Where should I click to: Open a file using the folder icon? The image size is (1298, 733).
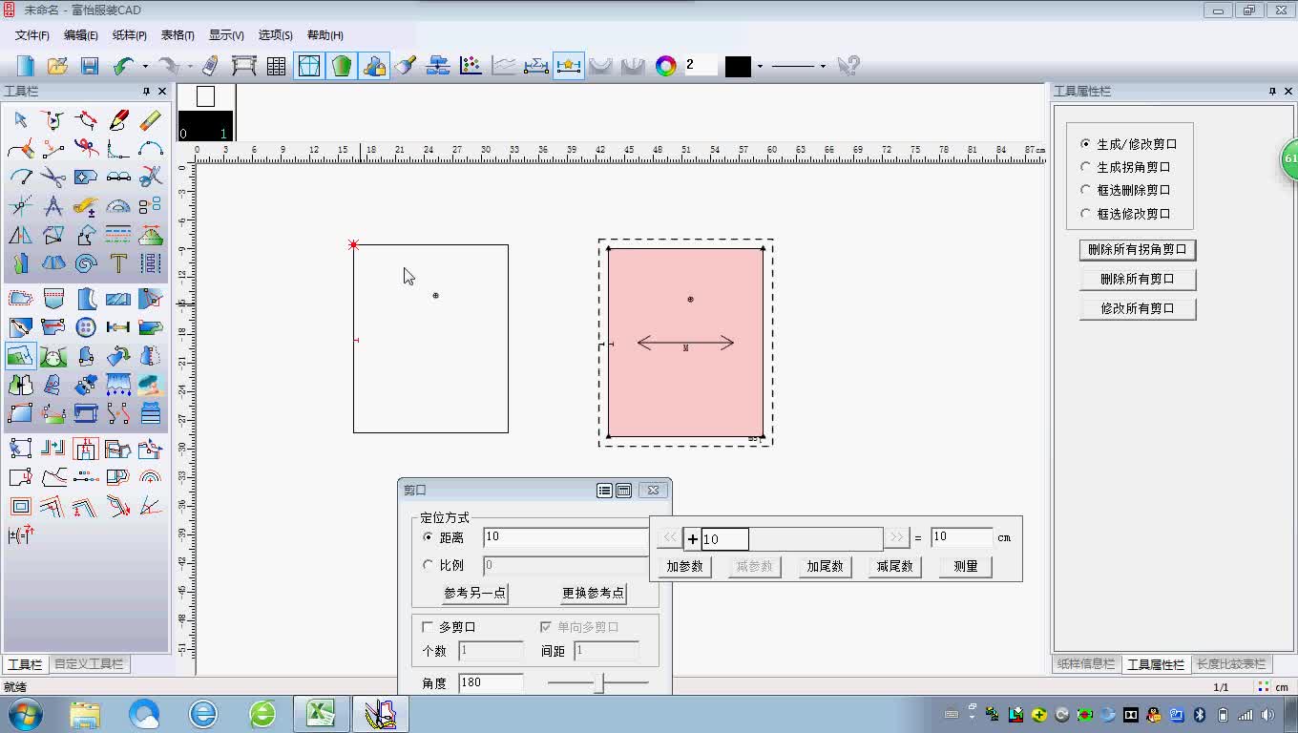click(56, 65)
